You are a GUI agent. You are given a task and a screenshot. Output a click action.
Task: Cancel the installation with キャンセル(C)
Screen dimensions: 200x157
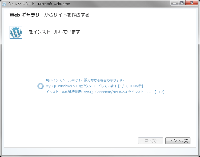(x=178, y=141)
